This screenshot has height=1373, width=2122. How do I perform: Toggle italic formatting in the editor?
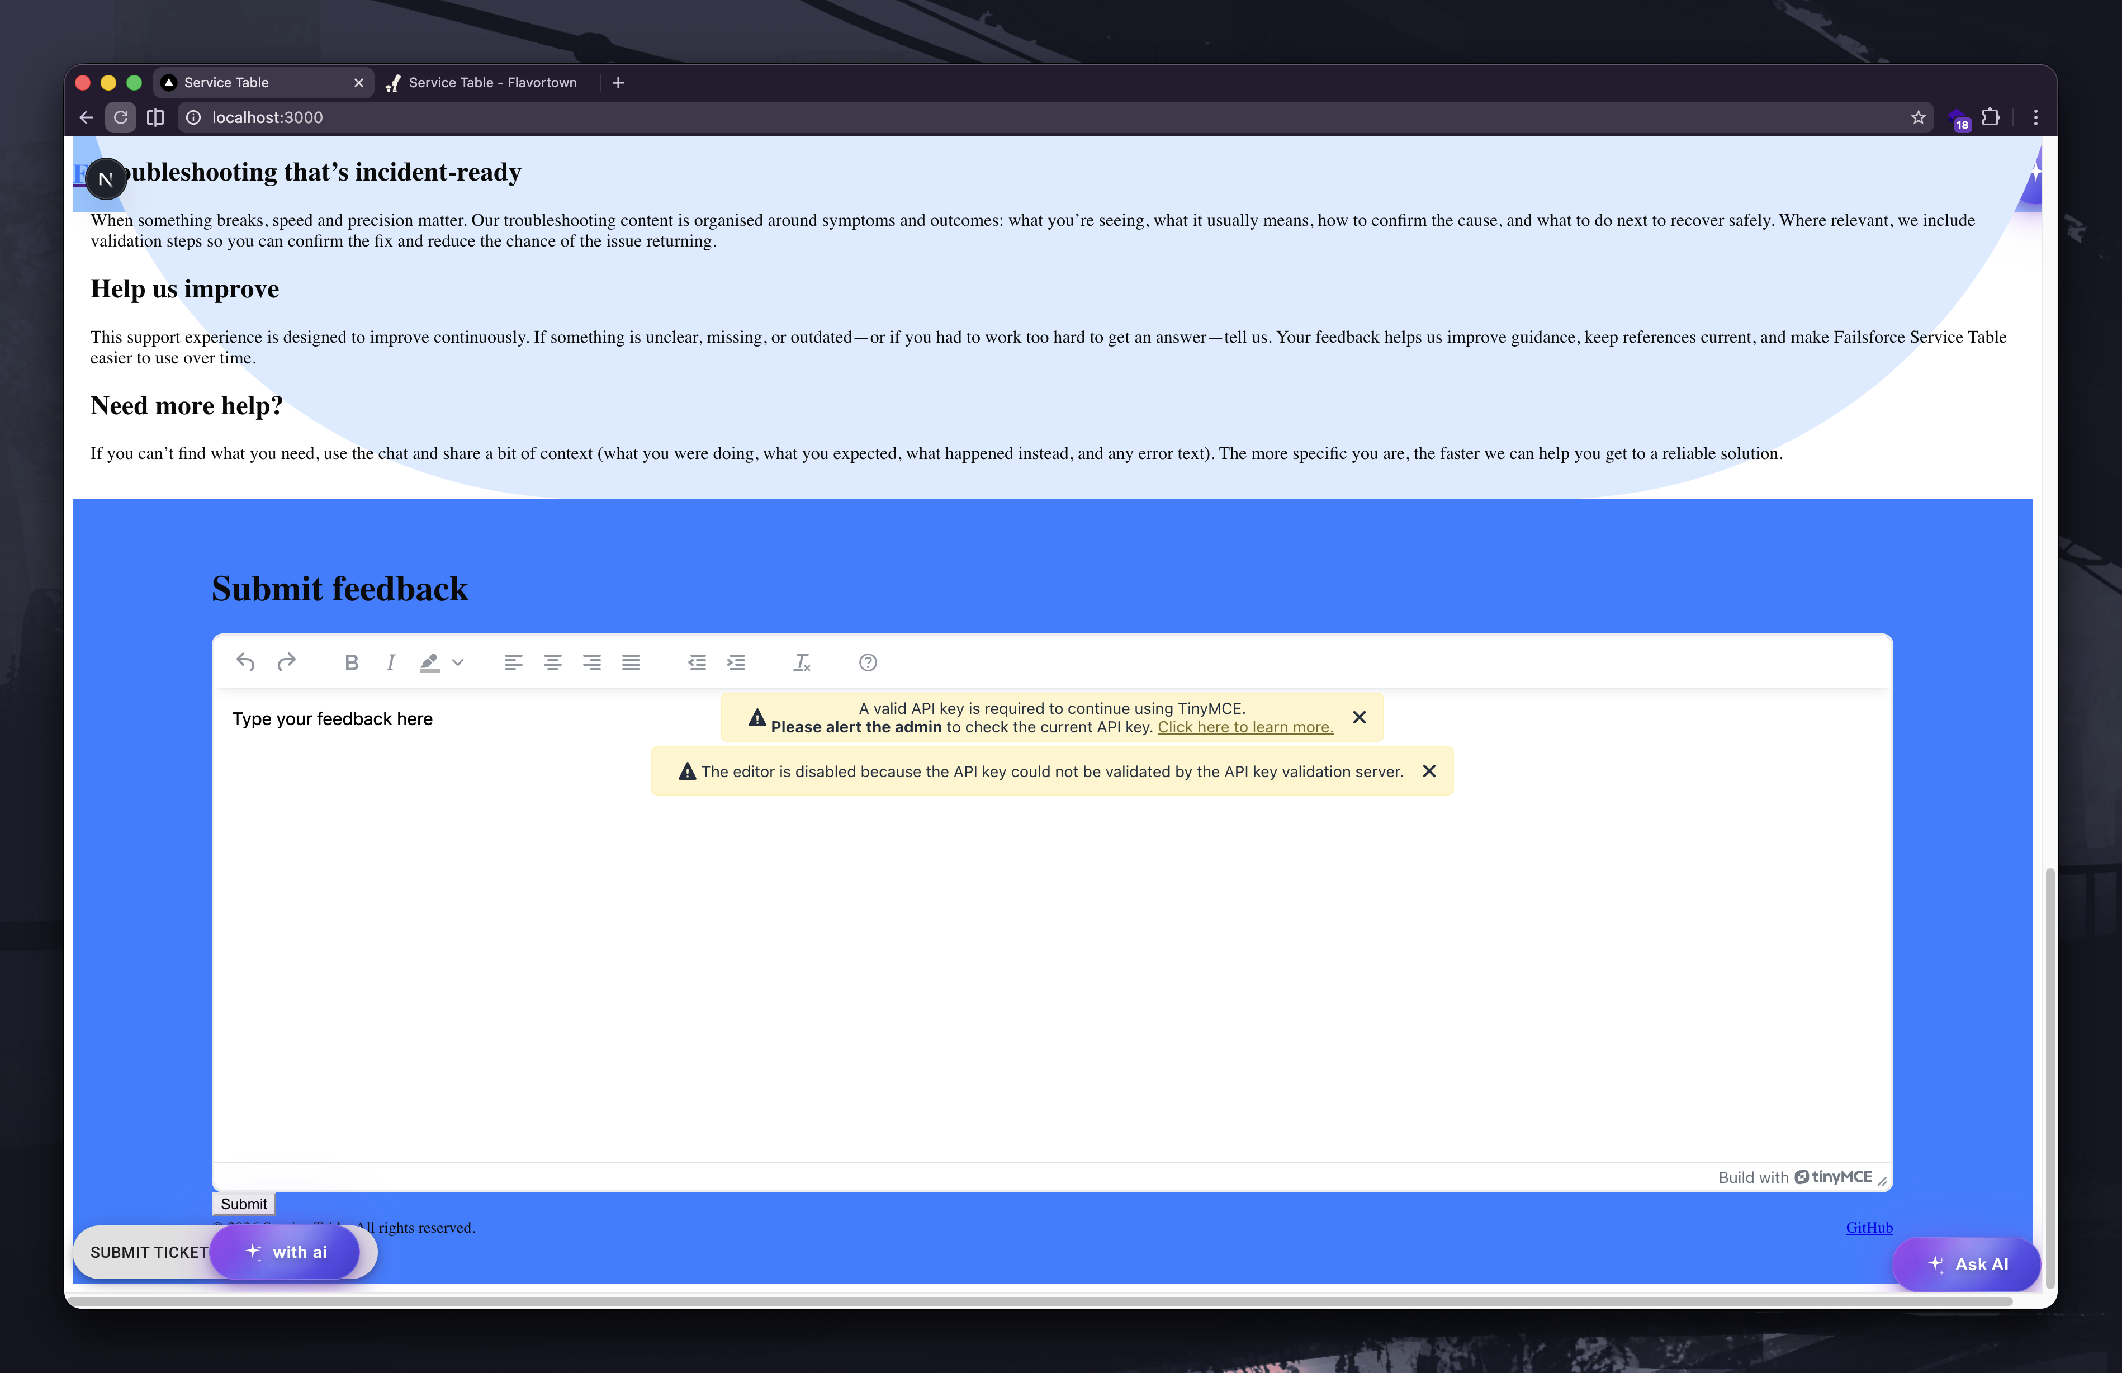390,662
